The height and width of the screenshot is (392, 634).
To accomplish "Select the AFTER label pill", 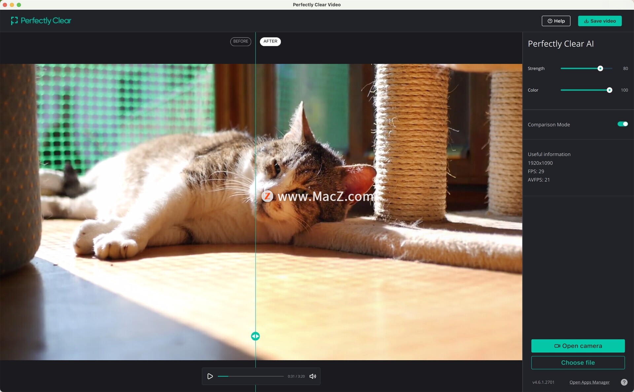I will [270, 41].
